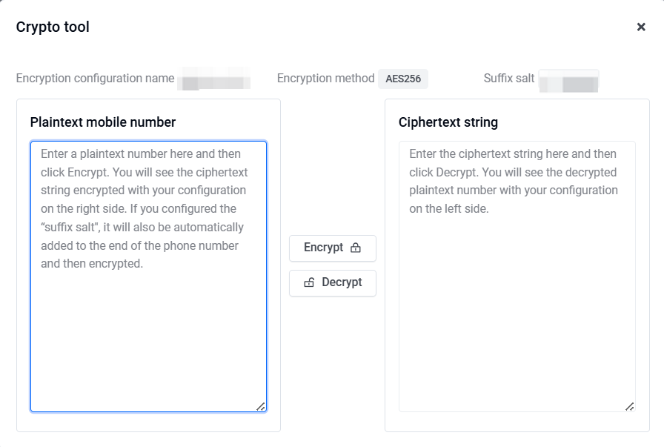Close the Crypto tool dialog

[641, 27]
